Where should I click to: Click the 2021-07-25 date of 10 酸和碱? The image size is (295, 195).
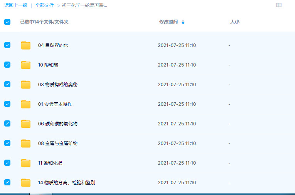pos(177,65)
